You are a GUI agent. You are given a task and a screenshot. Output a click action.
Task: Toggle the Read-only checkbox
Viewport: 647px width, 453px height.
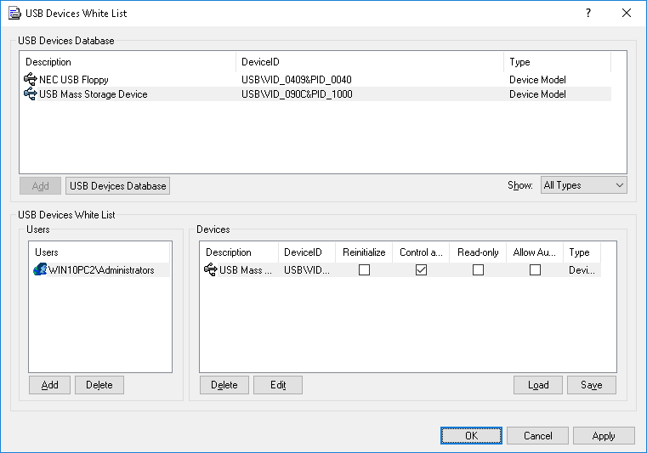click(x=478, y=270)
